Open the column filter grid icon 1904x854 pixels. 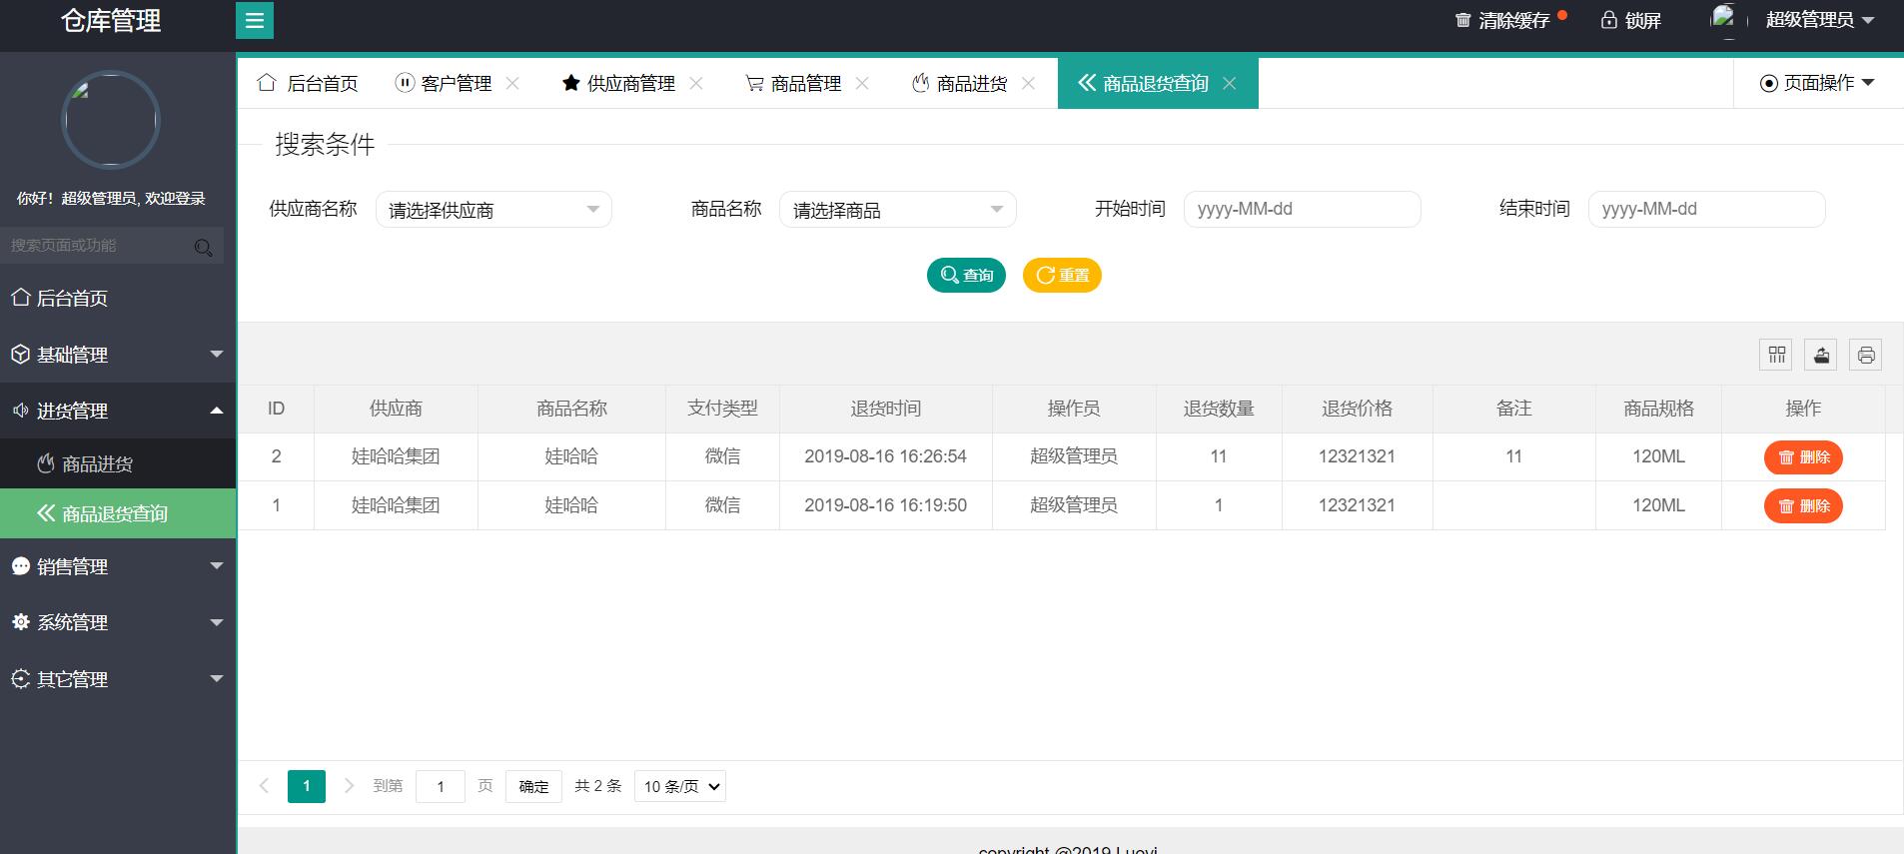(1776, 355)
